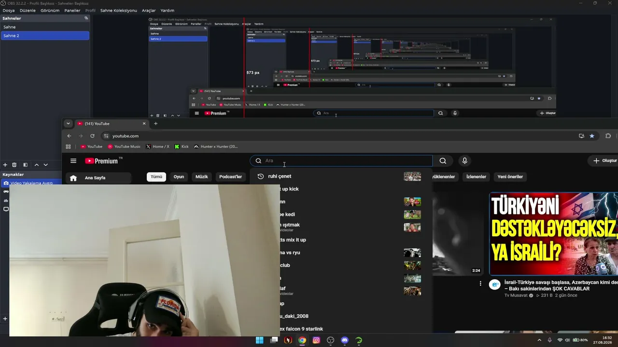Screen dimensions: 618x347
Task: Select the game capture source gamepad icon
Action: click(x=6, y=192)
